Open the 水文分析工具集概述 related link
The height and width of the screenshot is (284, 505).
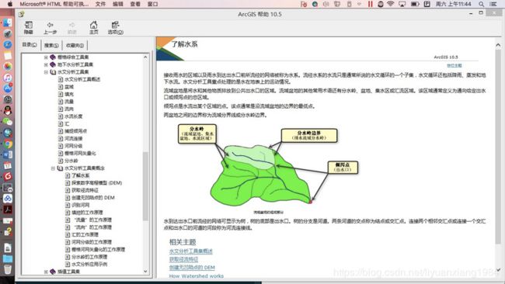[190, 251]
